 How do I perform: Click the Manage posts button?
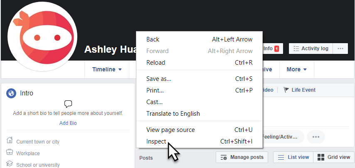[x=242, y=157]
